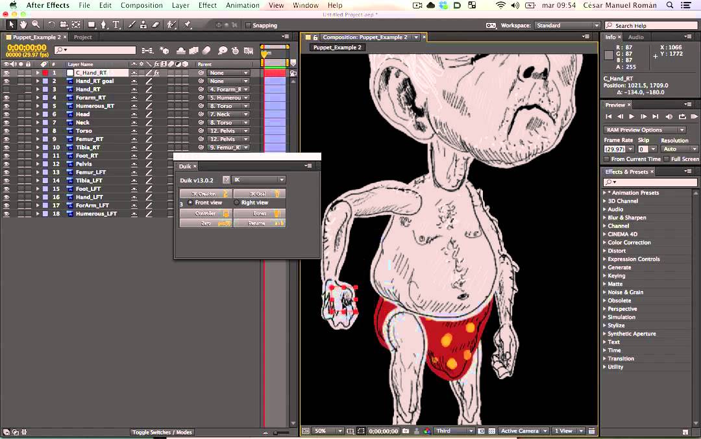This screenshot has height=439, width=701.
Task: Expand Blur & Sharpen effects category
Action: (x=604, y=218)
